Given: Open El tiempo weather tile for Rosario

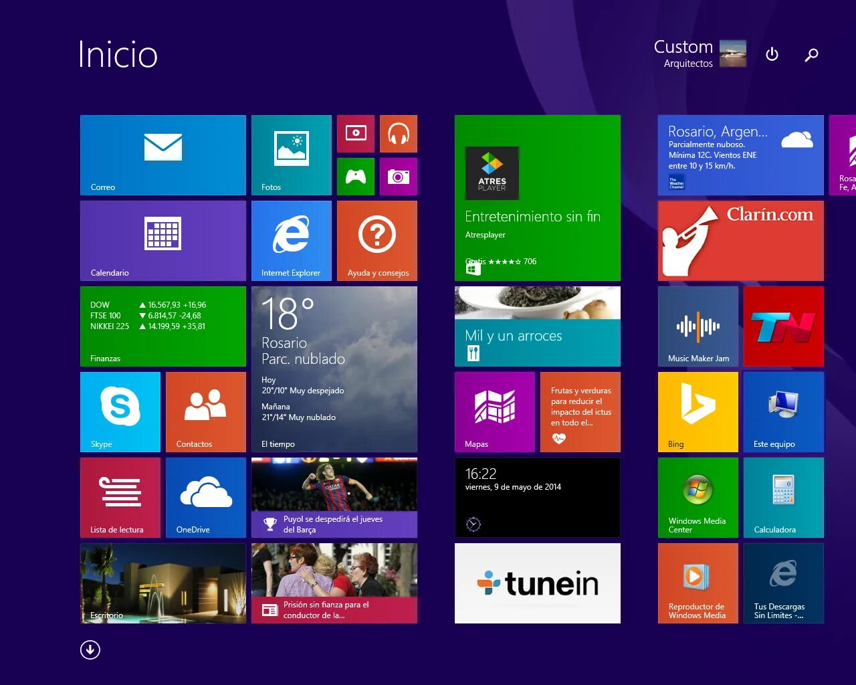Looking at the screenshot, I should (x=334, y=369).
